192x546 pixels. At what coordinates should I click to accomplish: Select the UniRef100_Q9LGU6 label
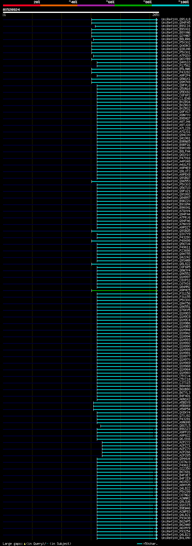point(176,502)
